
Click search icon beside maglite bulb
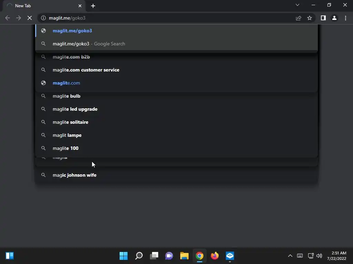click(x=43, y=96)
